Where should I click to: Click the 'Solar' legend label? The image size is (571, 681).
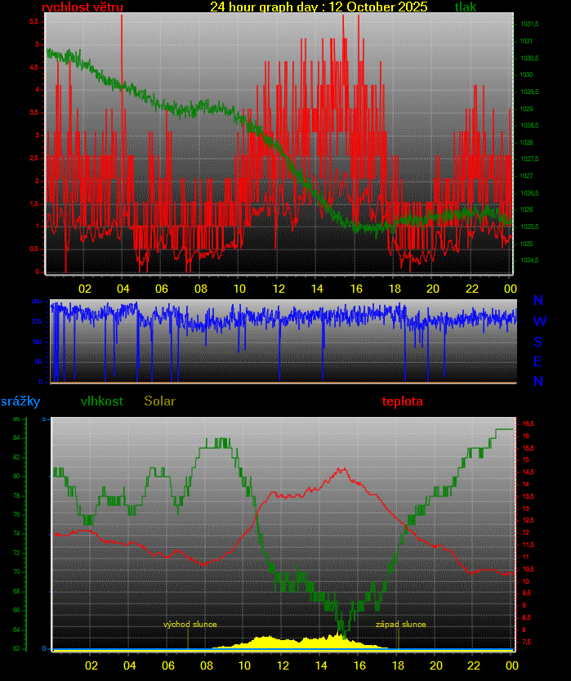pyautogui.click(x=159, y=401)
